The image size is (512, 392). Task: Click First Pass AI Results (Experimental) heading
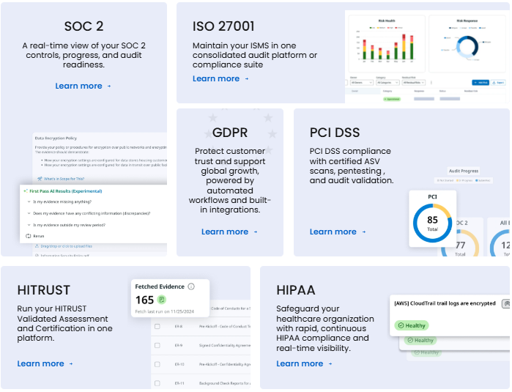coord(66,191)
